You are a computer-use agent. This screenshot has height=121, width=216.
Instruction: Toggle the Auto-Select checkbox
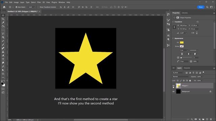click(x=17, y=7)
